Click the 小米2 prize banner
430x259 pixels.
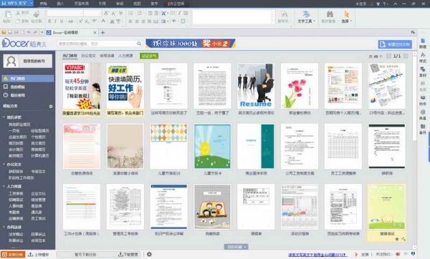click(191, 43)
